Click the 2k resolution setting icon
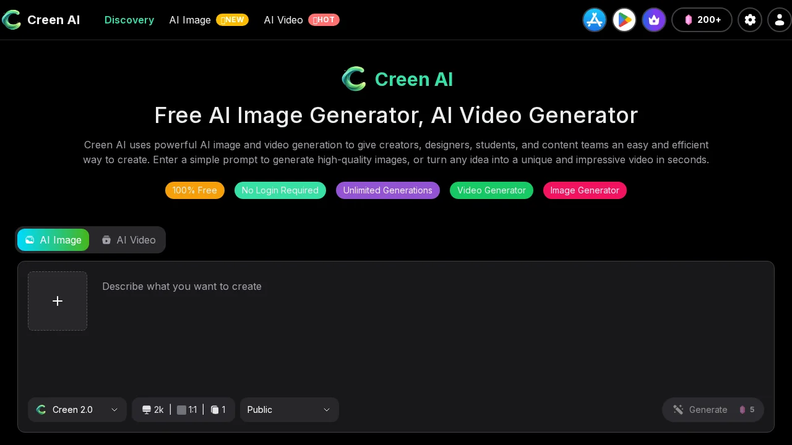 (147, 410)
